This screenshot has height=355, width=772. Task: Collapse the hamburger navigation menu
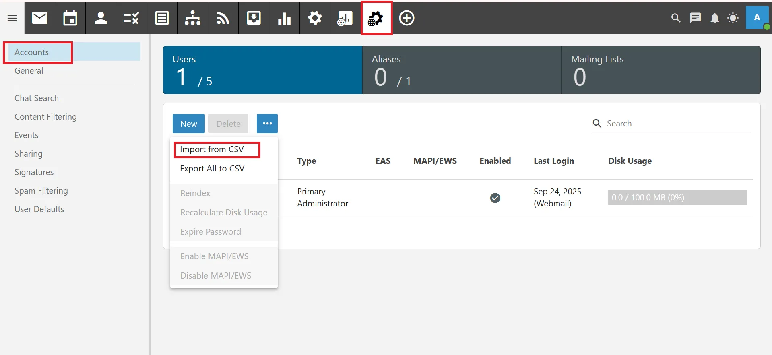[12, 18]
